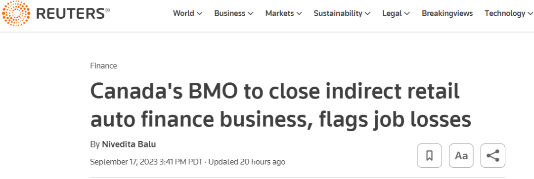534x179 pixels.
Task: Select the Technology navigation item
Action: pos(505,13)
